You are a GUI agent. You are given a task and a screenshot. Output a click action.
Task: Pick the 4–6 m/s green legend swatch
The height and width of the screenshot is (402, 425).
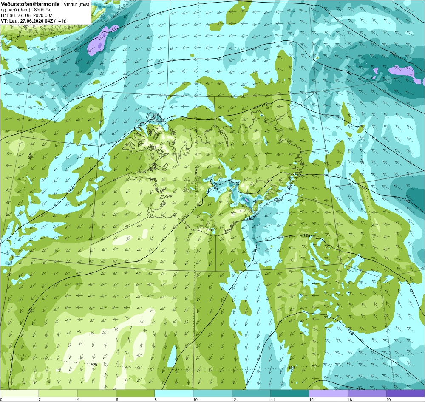(x=96, y=393)
